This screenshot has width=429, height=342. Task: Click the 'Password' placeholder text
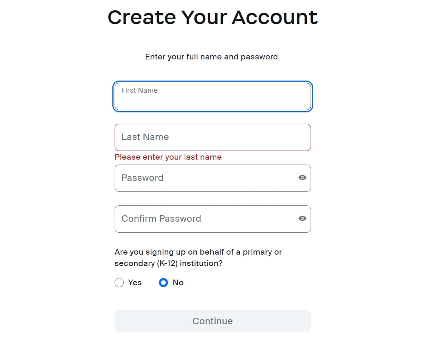pyautogui.click(x=142, y=178)
